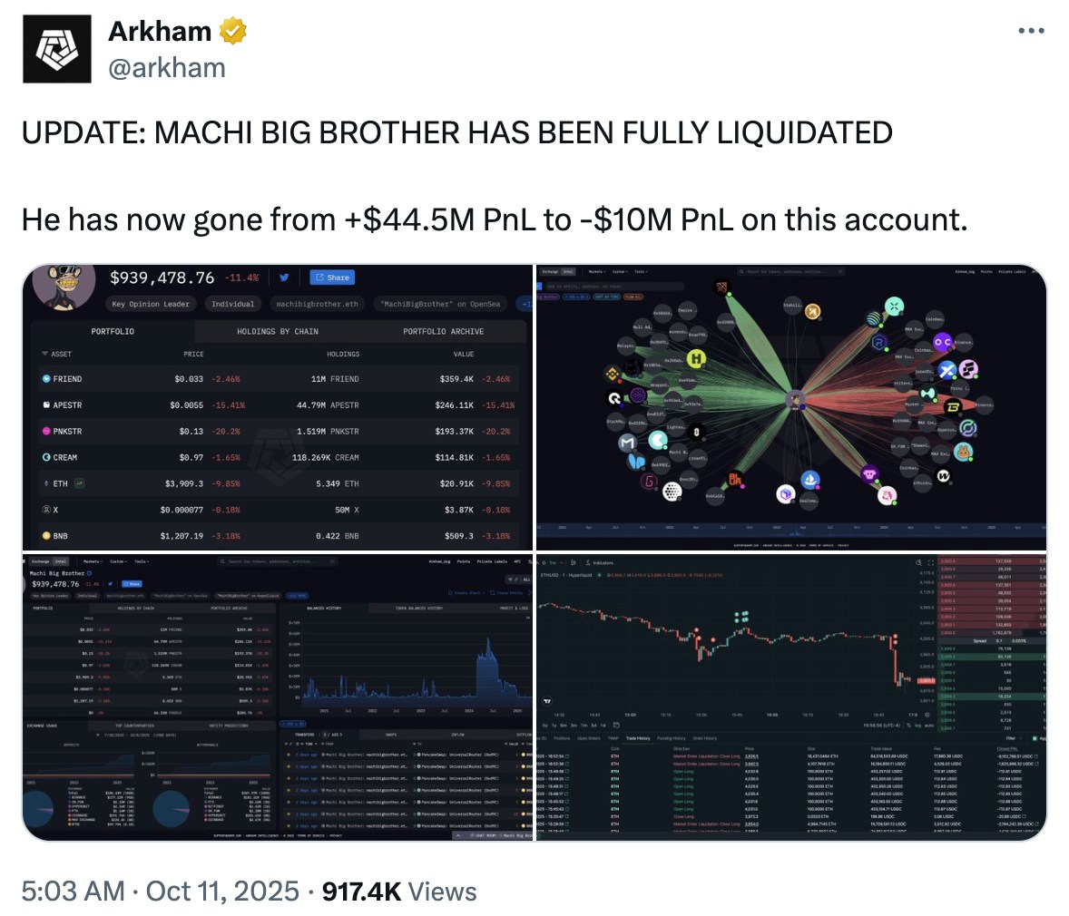Click the @arkham handle
The height and width of the screenshot is (916, 1069).
click(x=166, y=68)
